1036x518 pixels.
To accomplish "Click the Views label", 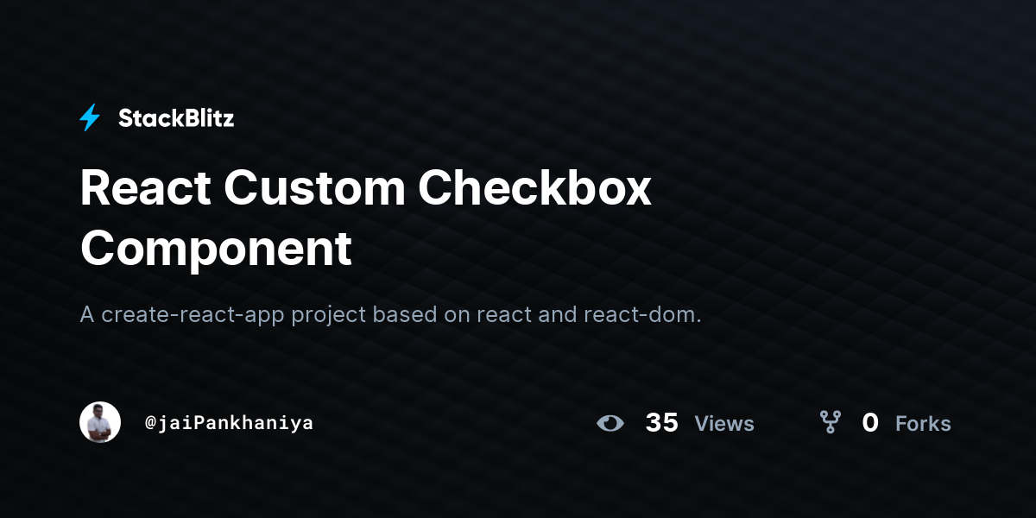I will pyautogui.click(x=724, y=424).
